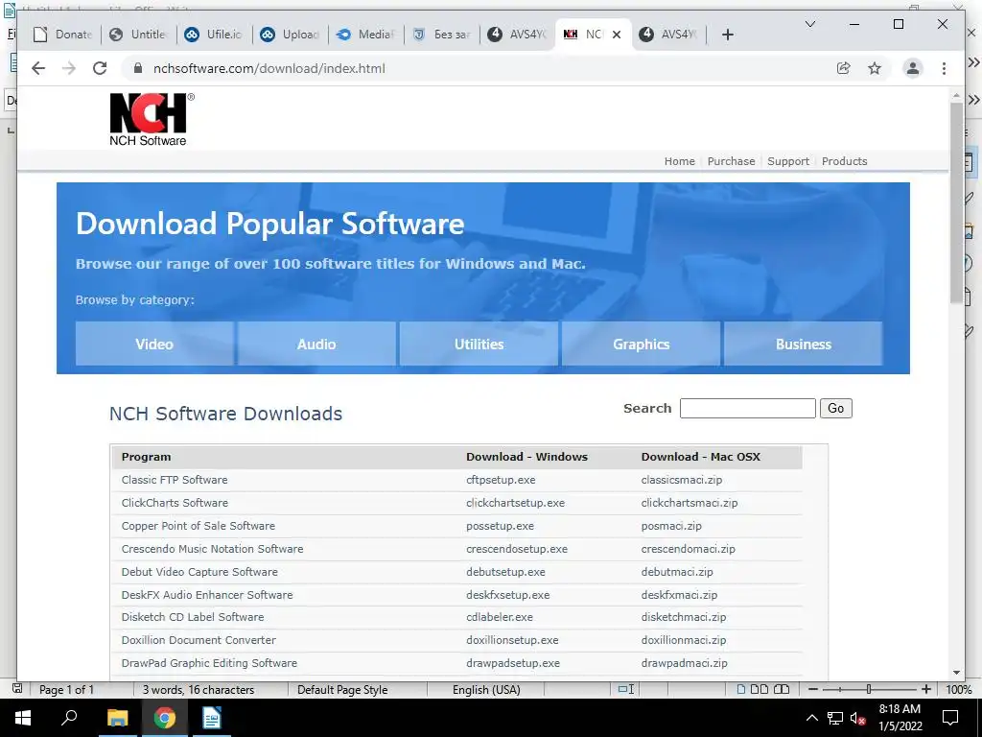Viewport: 982px width, 737px height.
Task: Switch to the Donate tab
Action: [x=62, y=35]
